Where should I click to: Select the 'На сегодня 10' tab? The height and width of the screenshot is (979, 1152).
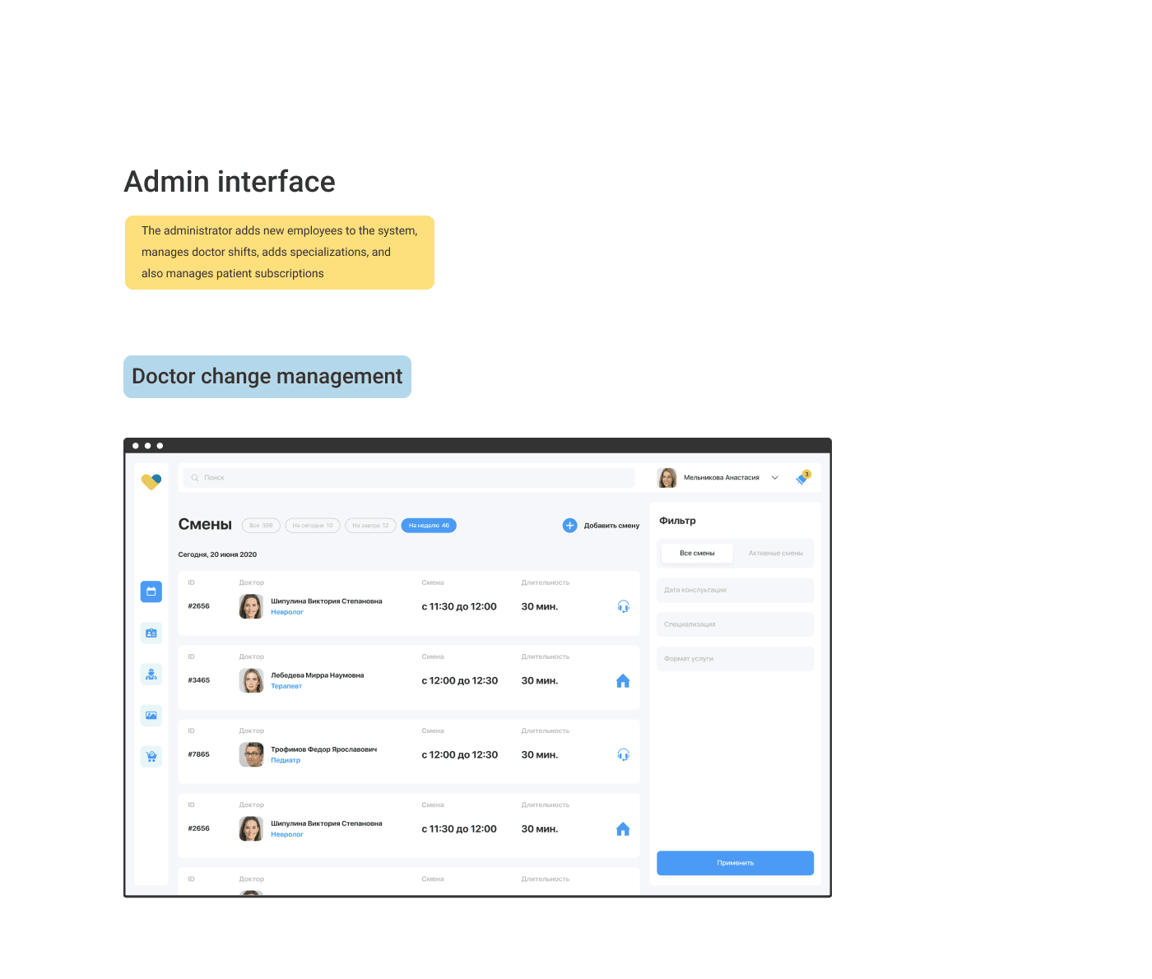(x=313, y=526)
